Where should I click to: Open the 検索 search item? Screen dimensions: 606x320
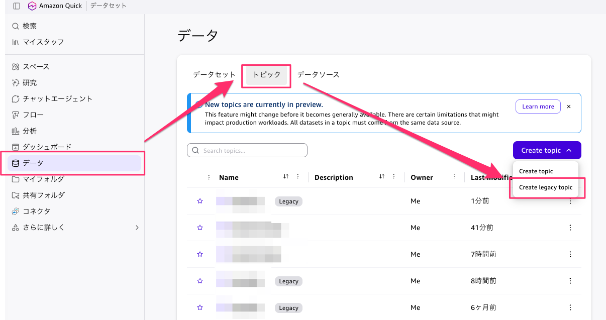coord(30,26)
